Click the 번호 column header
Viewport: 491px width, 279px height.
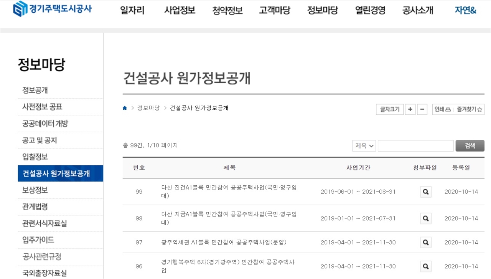(x=139, y=168)
